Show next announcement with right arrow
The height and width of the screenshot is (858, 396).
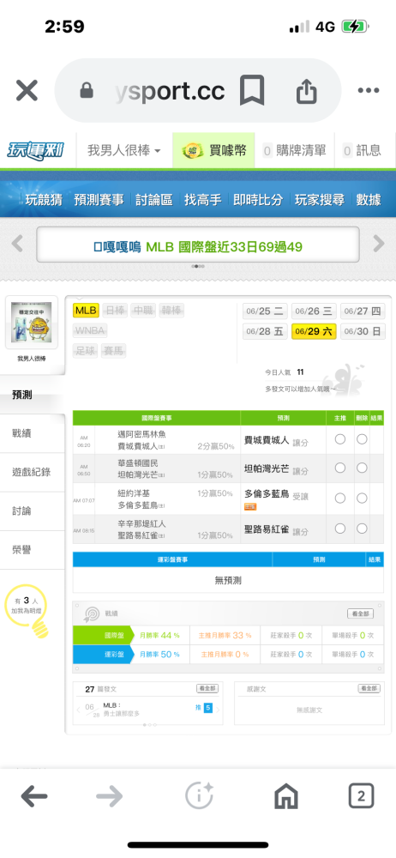[379, 244]
